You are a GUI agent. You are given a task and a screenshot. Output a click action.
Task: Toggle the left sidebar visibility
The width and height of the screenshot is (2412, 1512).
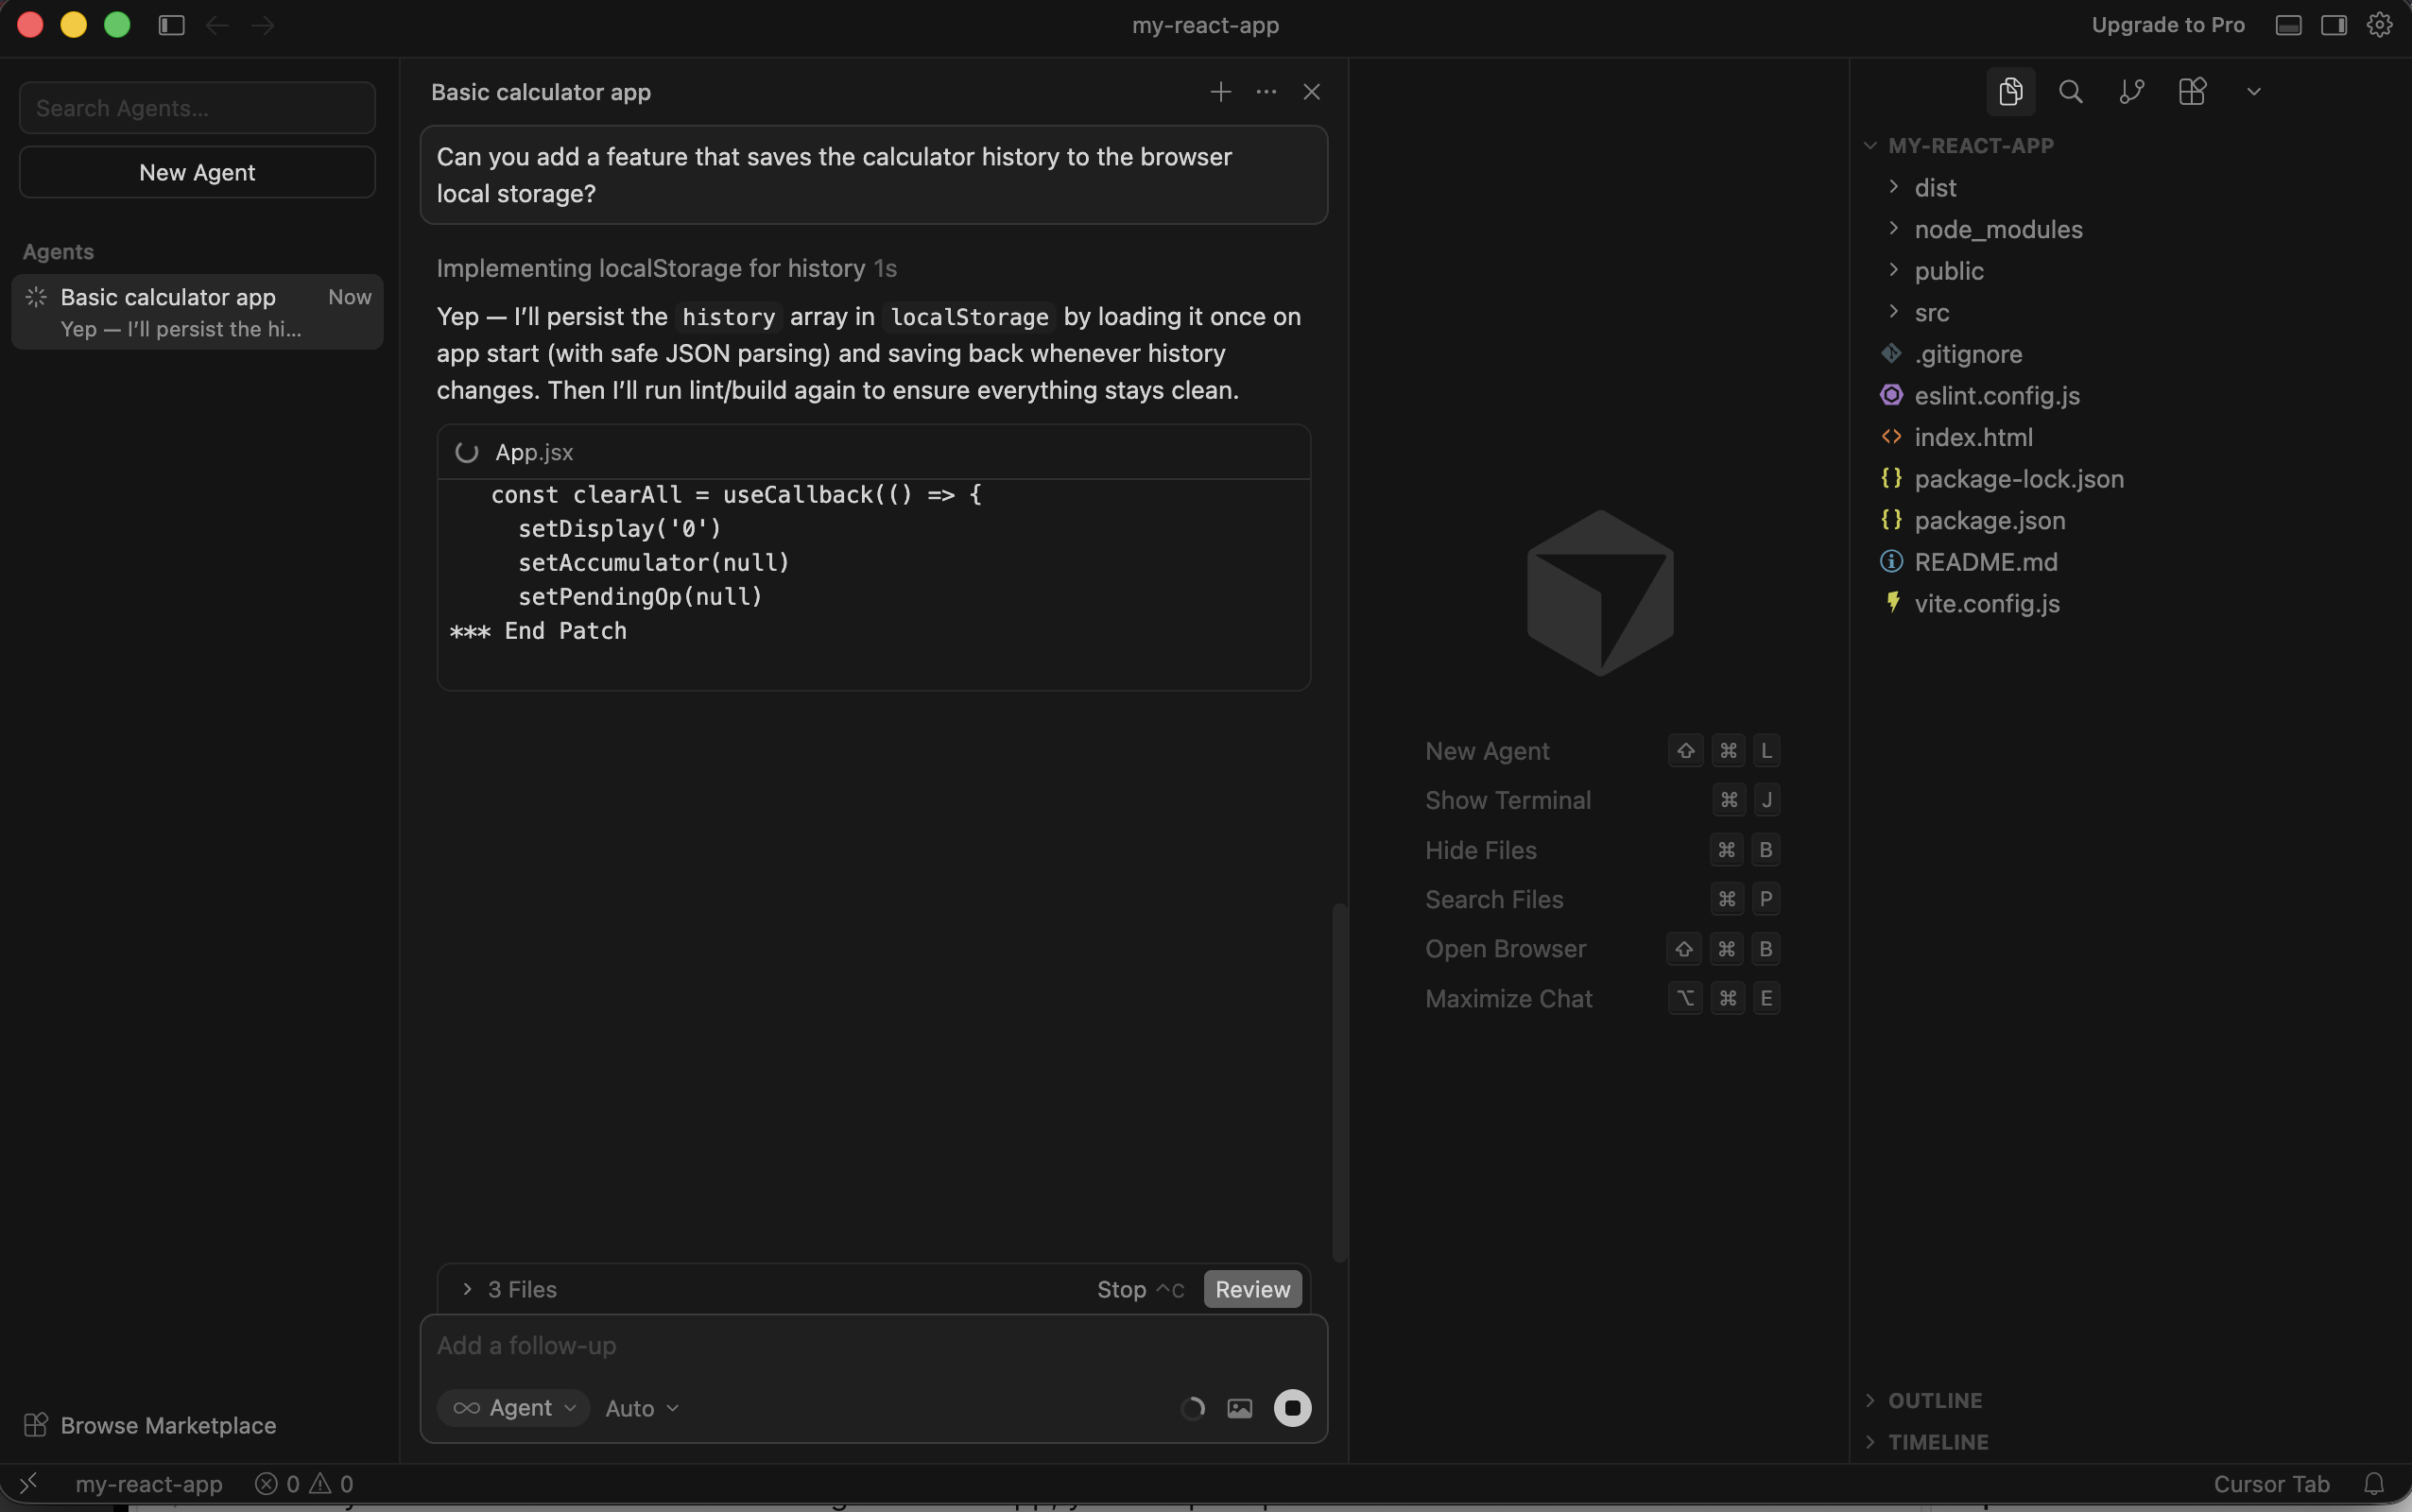(x=171, y=25)
